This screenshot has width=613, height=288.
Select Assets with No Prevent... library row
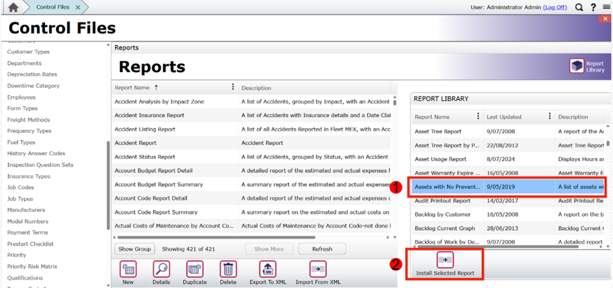click(x=447, y=187)
